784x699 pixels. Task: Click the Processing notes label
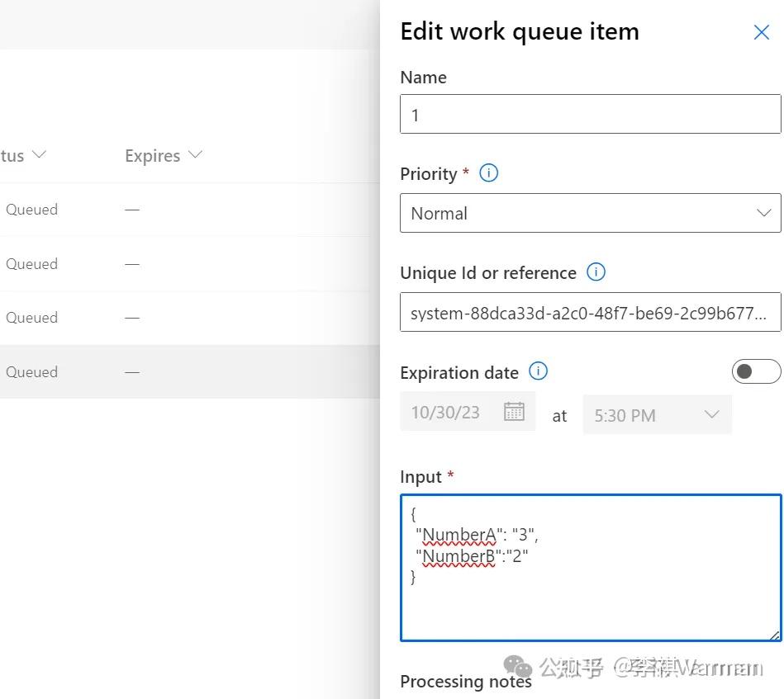(x=465, y=682)
